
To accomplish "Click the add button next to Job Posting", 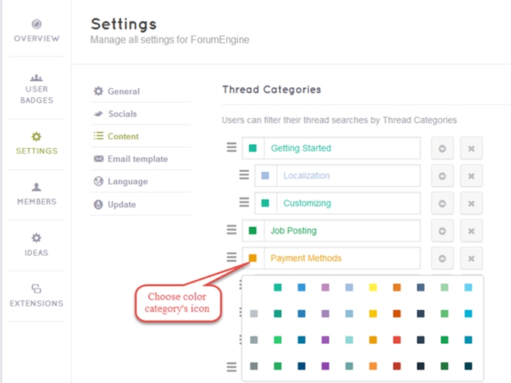I will [442, 231].
